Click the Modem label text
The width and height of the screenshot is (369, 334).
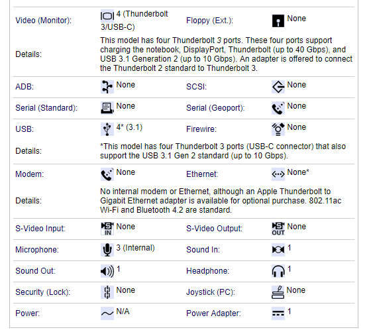pos(30,174)
